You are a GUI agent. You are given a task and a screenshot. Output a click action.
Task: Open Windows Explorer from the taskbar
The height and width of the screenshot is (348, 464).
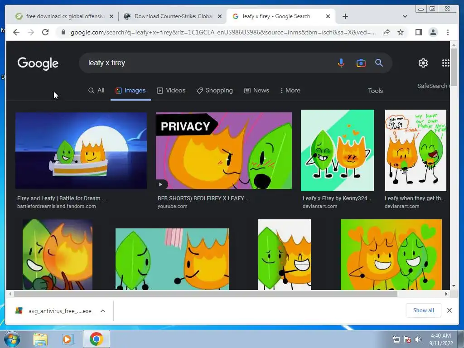40,339
